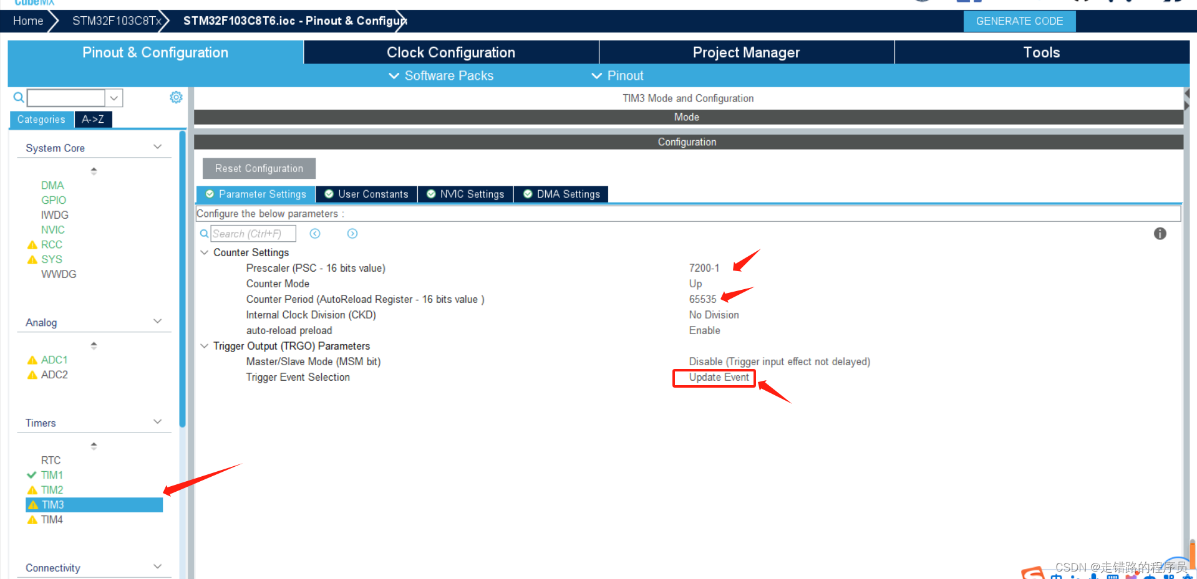Select WWDG in System Core

pos(59,274)
